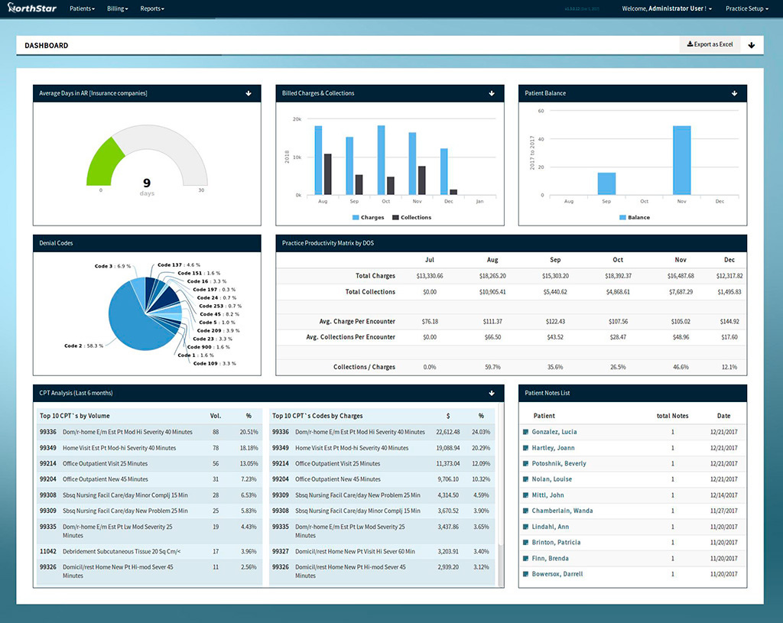Open the Reports menu
The image size is (783, 623).
pos(152,8)
